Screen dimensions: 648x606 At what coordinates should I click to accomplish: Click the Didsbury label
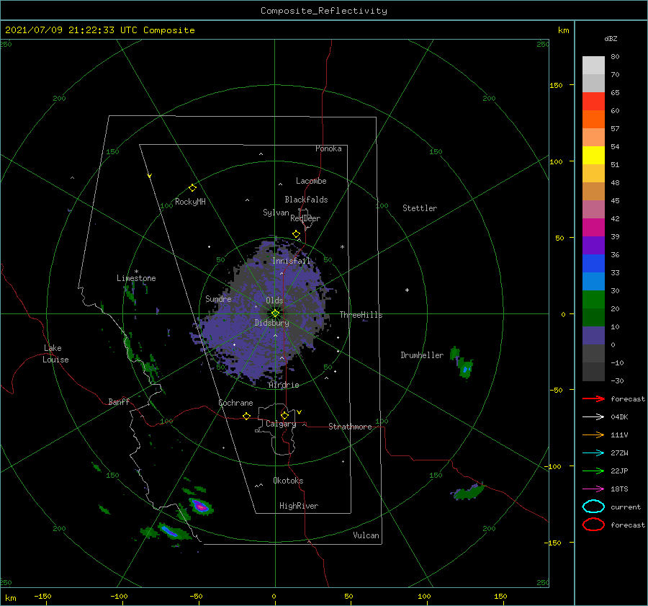click(272, 323)
